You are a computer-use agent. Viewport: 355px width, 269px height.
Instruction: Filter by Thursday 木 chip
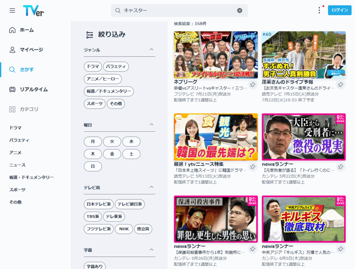(93, 154)
